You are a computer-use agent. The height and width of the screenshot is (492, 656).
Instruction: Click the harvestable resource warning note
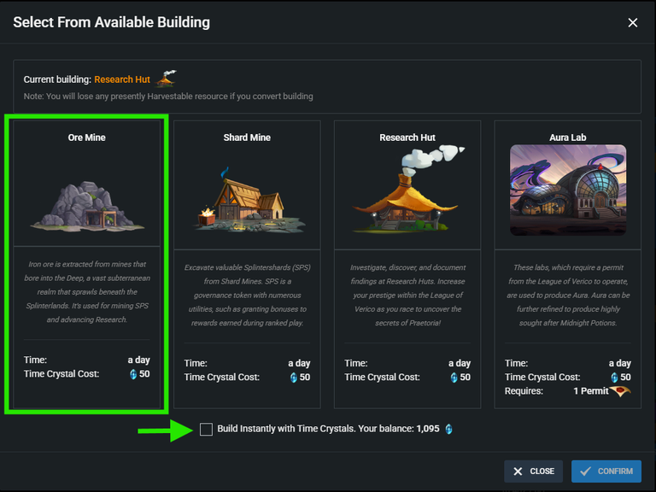(168, 97)
